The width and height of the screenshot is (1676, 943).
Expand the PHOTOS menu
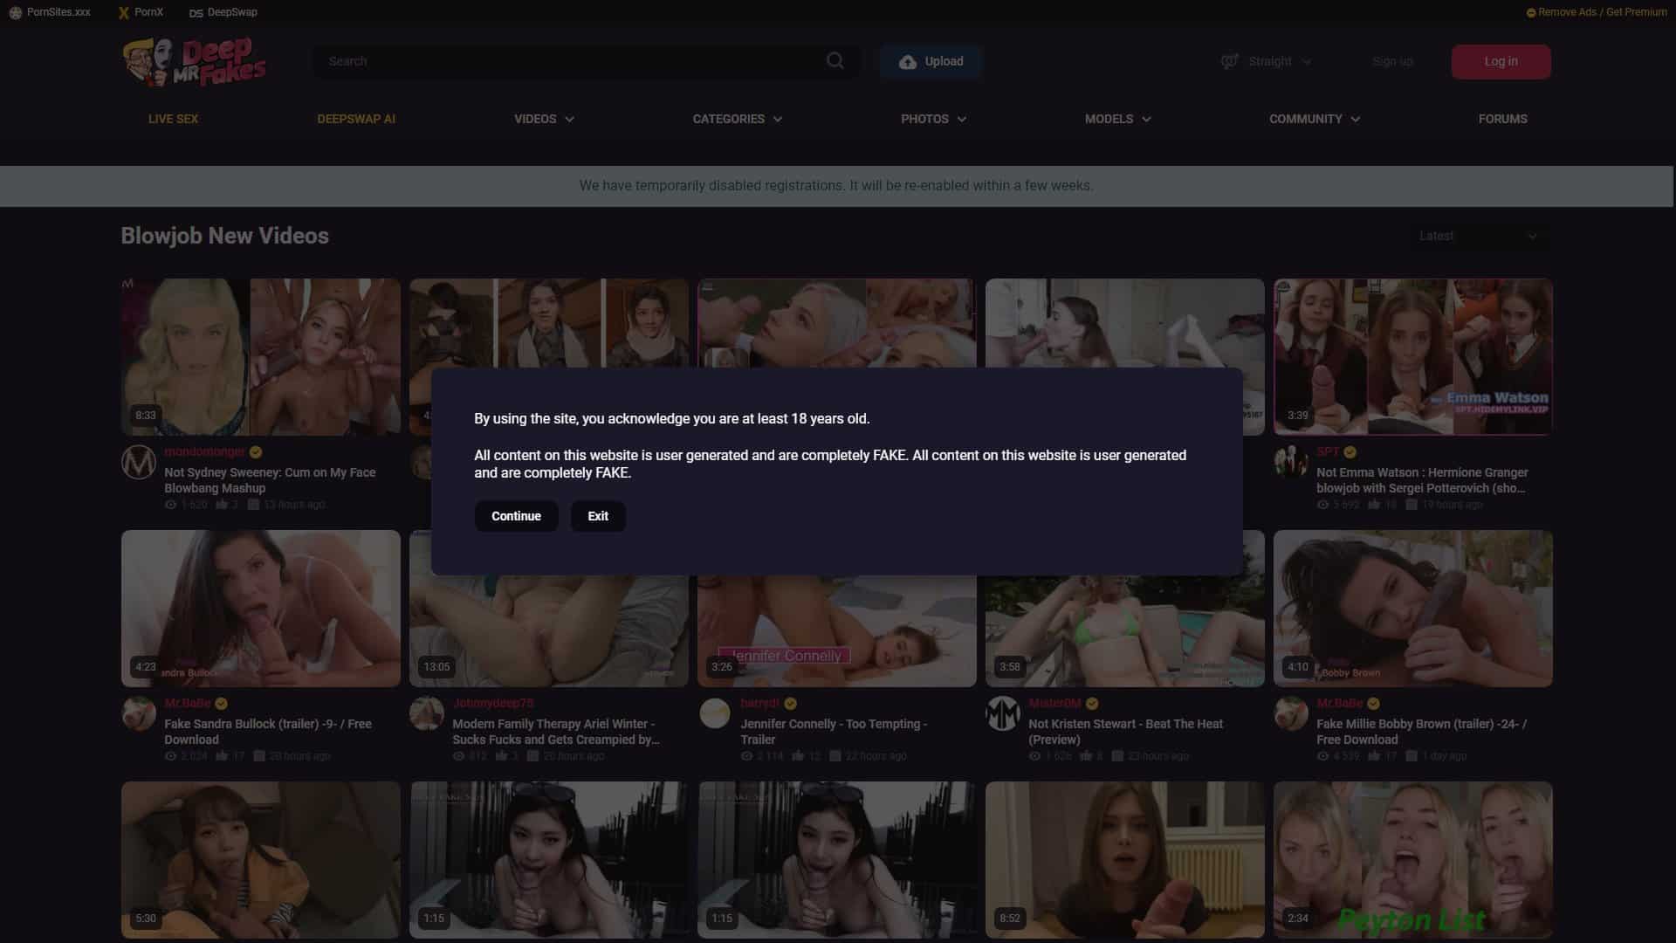[933, 119]
